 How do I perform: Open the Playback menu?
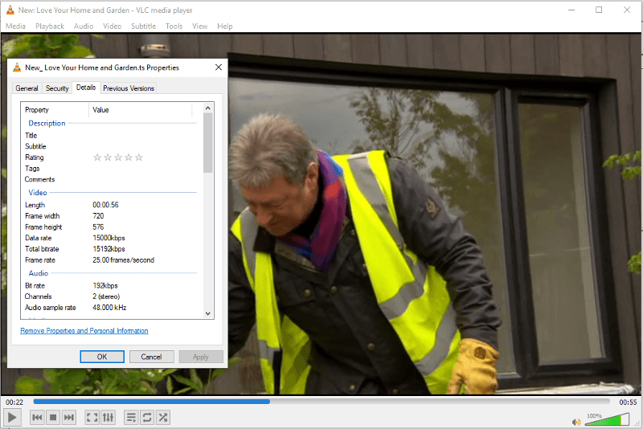50,27
